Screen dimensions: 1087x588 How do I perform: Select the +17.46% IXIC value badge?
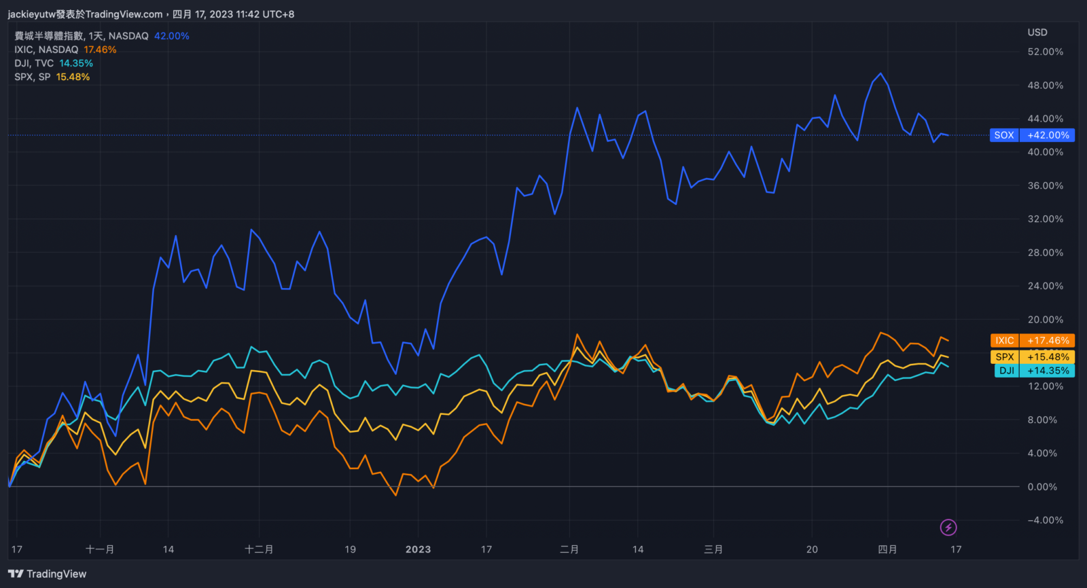[x=1048, y=340]
